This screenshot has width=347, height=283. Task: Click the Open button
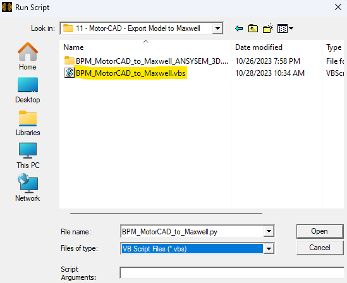click(320, 231)
